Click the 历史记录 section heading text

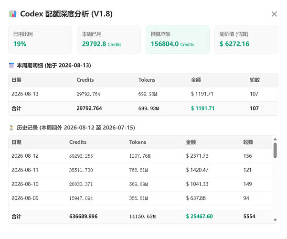point(76,128)
